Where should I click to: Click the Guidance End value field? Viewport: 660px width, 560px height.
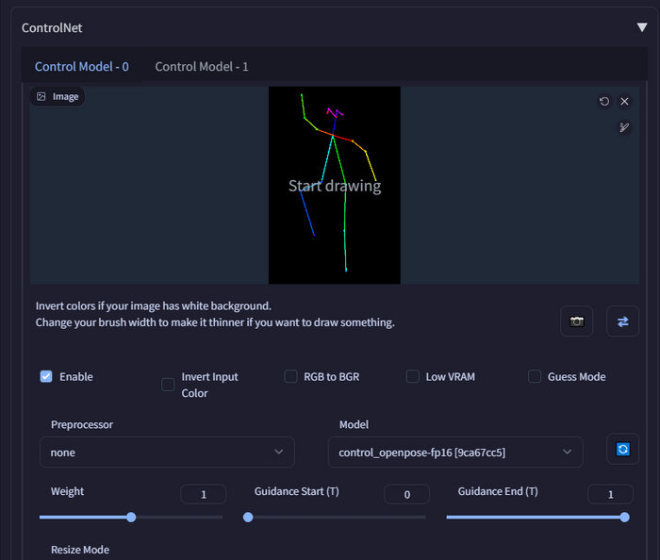tap(610, 494)
